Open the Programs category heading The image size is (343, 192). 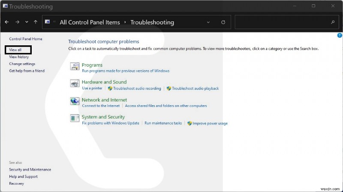pos(92,65)
